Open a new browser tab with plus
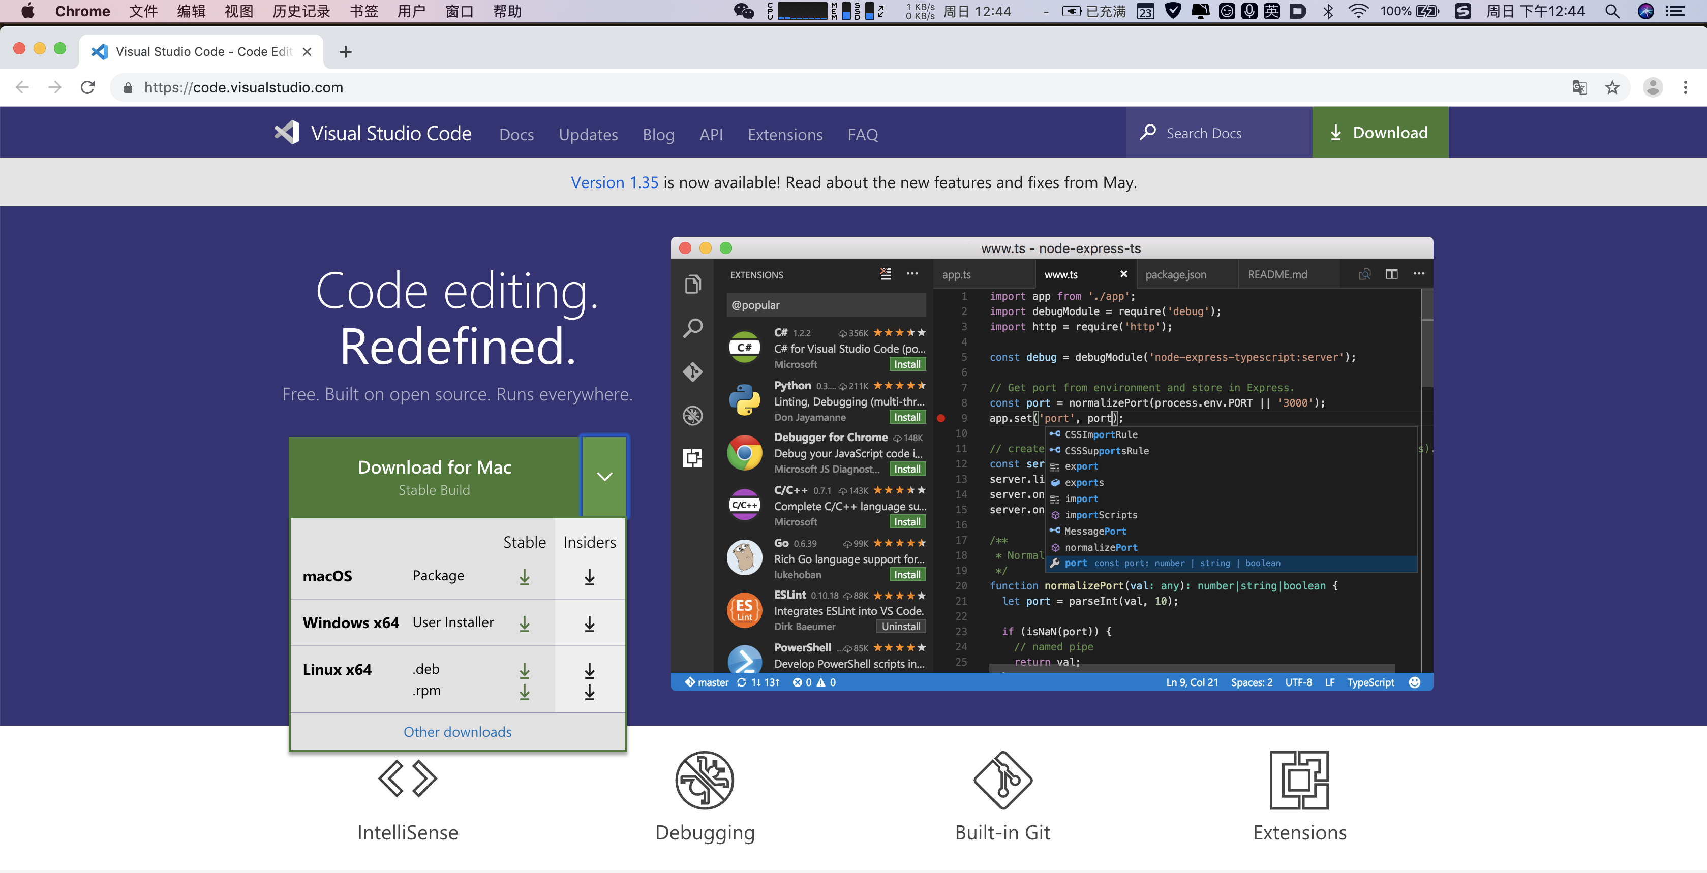 (x=345, y=52)
